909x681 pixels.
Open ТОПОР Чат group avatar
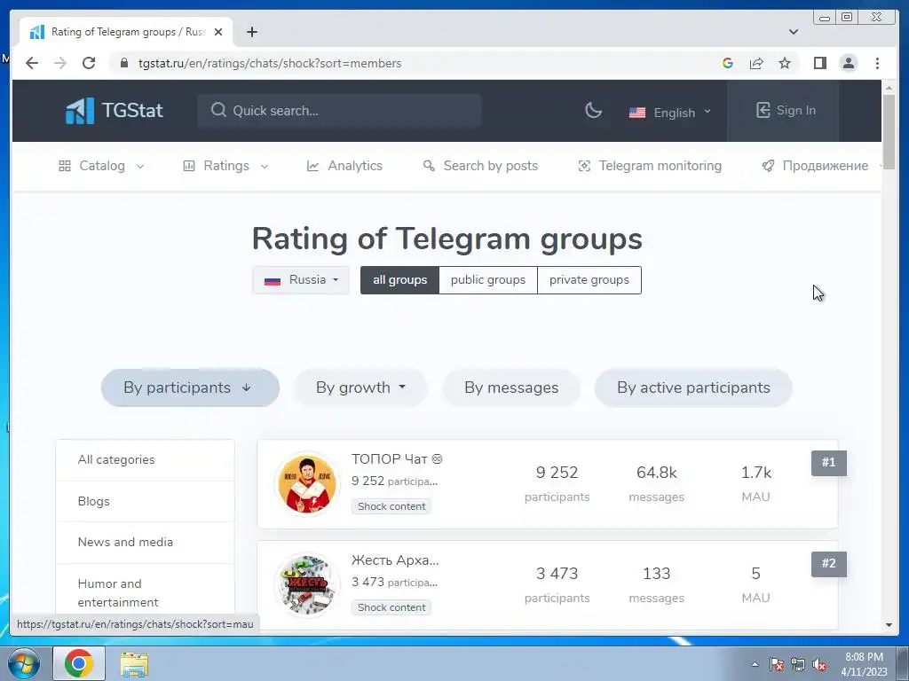coord(306,484)
